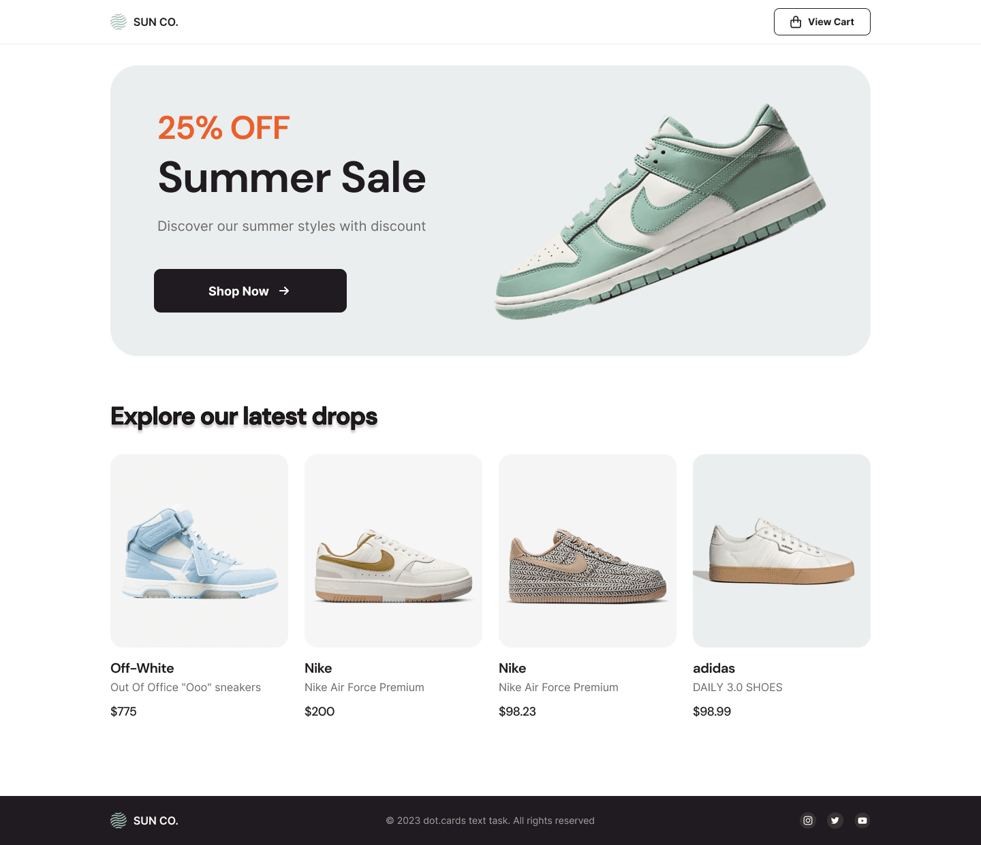Click the Out Of Office "Ooo" sneakers description
Viewport: 981px width, 845px height.
pyautogui.click(x=185, y=687)
